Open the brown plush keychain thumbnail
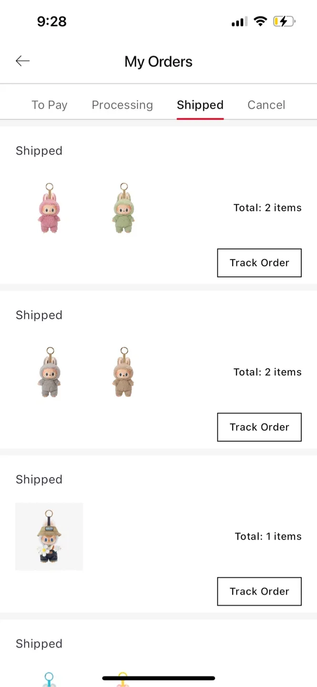Viewport: 317px width, 687px height. (124, 372)
